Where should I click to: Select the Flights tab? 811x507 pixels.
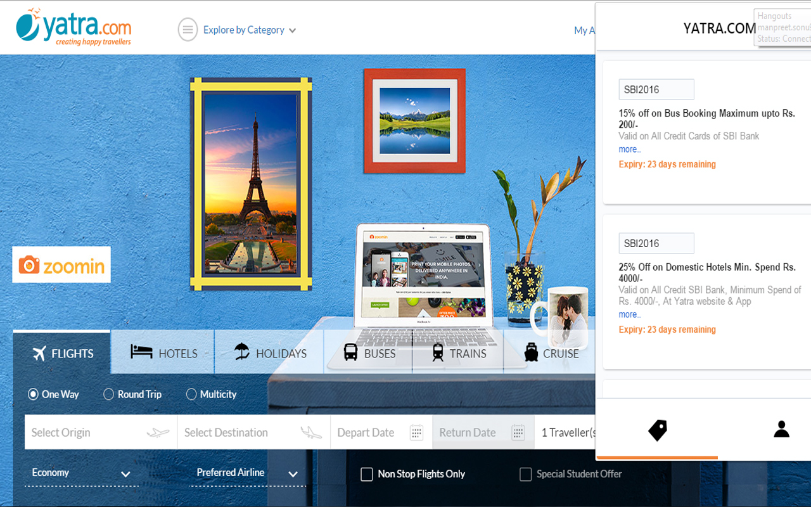[62, 353]
